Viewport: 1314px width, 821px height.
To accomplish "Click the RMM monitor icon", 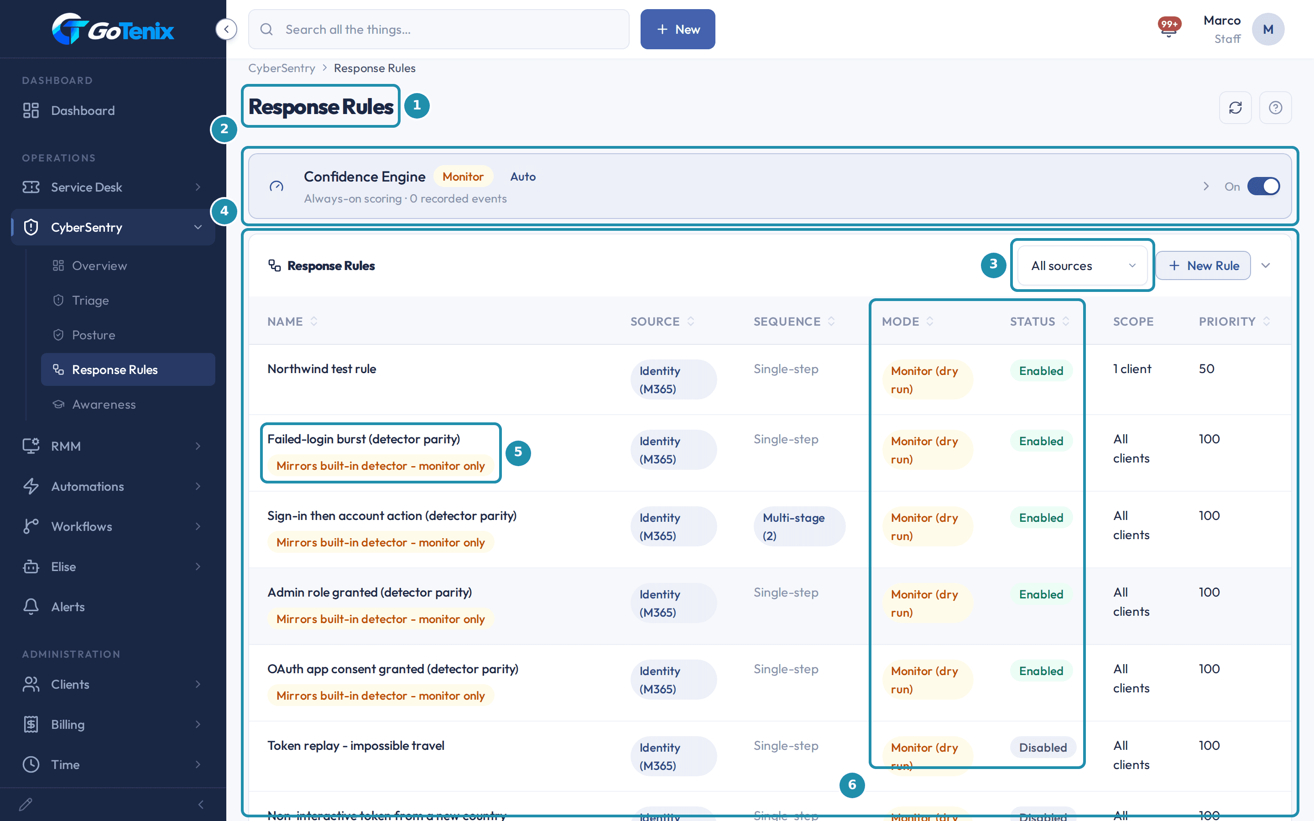I will [x=31, y=446].
